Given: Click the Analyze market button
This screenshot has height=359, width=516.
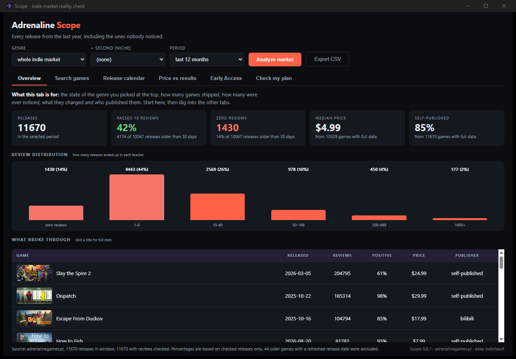Looking at the screenshot, I should (275, 59).
